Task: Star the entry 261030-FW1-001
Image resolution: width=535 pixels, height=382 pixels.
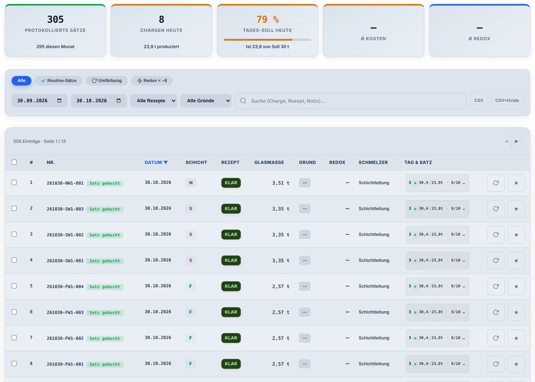Action: pos(516,364)
